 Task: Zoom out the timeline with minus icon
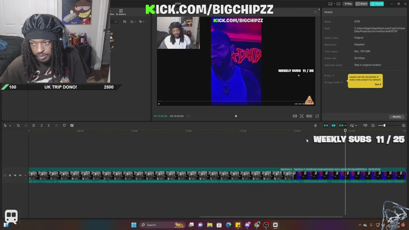(373, 126)
